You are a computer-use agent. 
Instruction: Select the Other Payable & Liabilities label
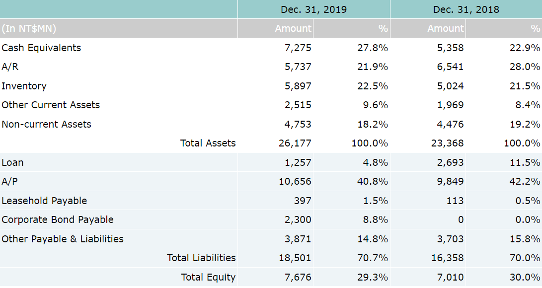tap(63, 239)
